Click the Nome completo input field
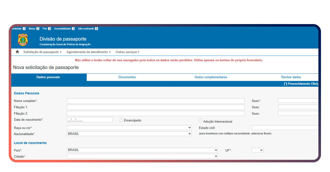The height and width of the screenshot is (172, 330). coord(156,101)
